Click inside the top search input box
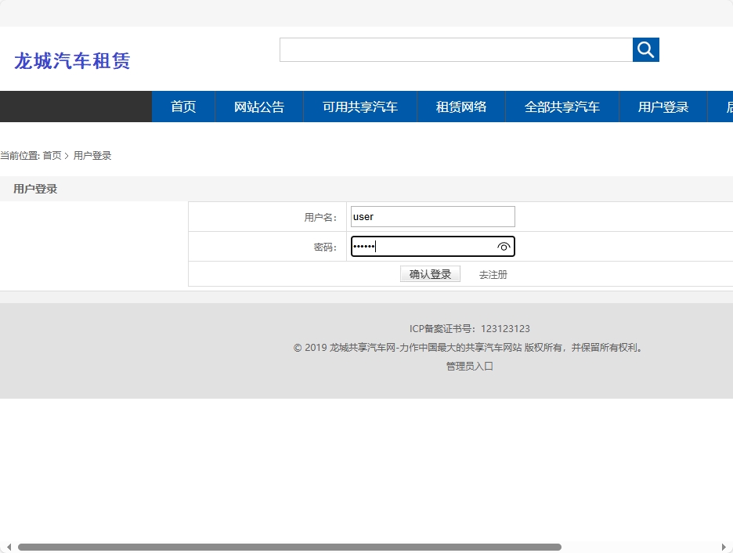Screen dimensions: 733x553 [x=454, y=49]
